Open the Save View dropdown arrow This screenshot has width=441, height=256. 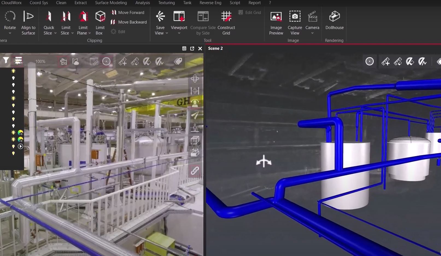click(x=167, y=33)
